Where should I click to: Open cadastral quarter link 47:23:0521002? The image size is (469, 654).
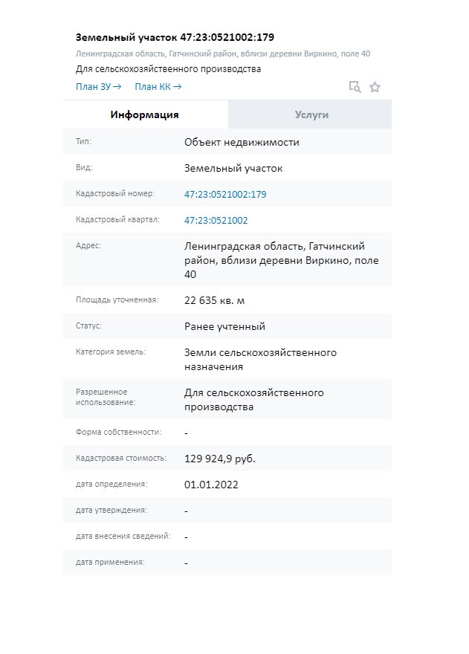(216, 221)
